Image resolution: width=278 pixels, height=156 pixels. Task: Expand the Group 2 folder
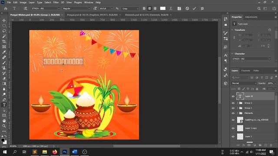[238, 103]
